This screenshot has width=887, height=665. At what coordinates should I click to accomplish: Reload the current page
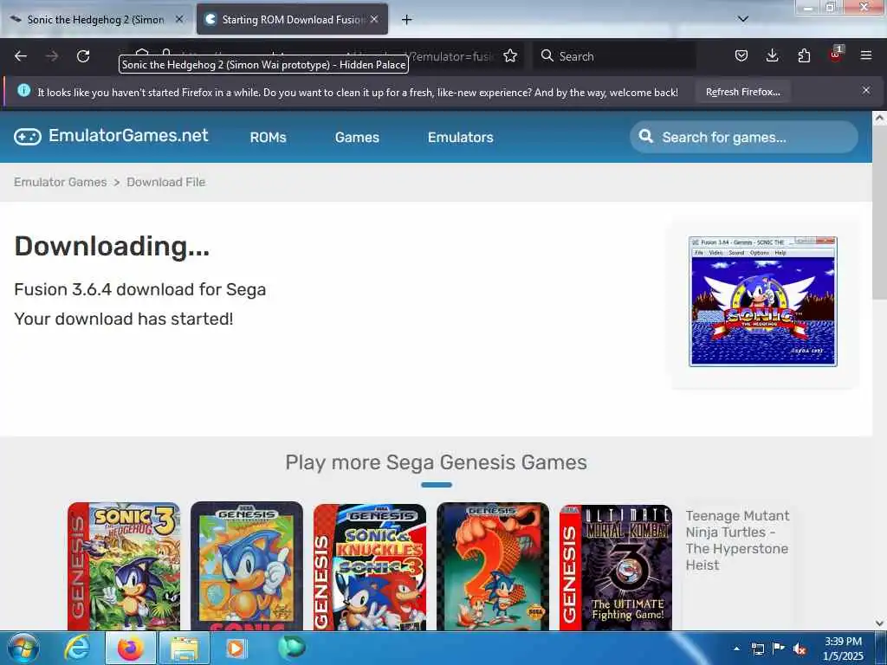click(83, 56)
